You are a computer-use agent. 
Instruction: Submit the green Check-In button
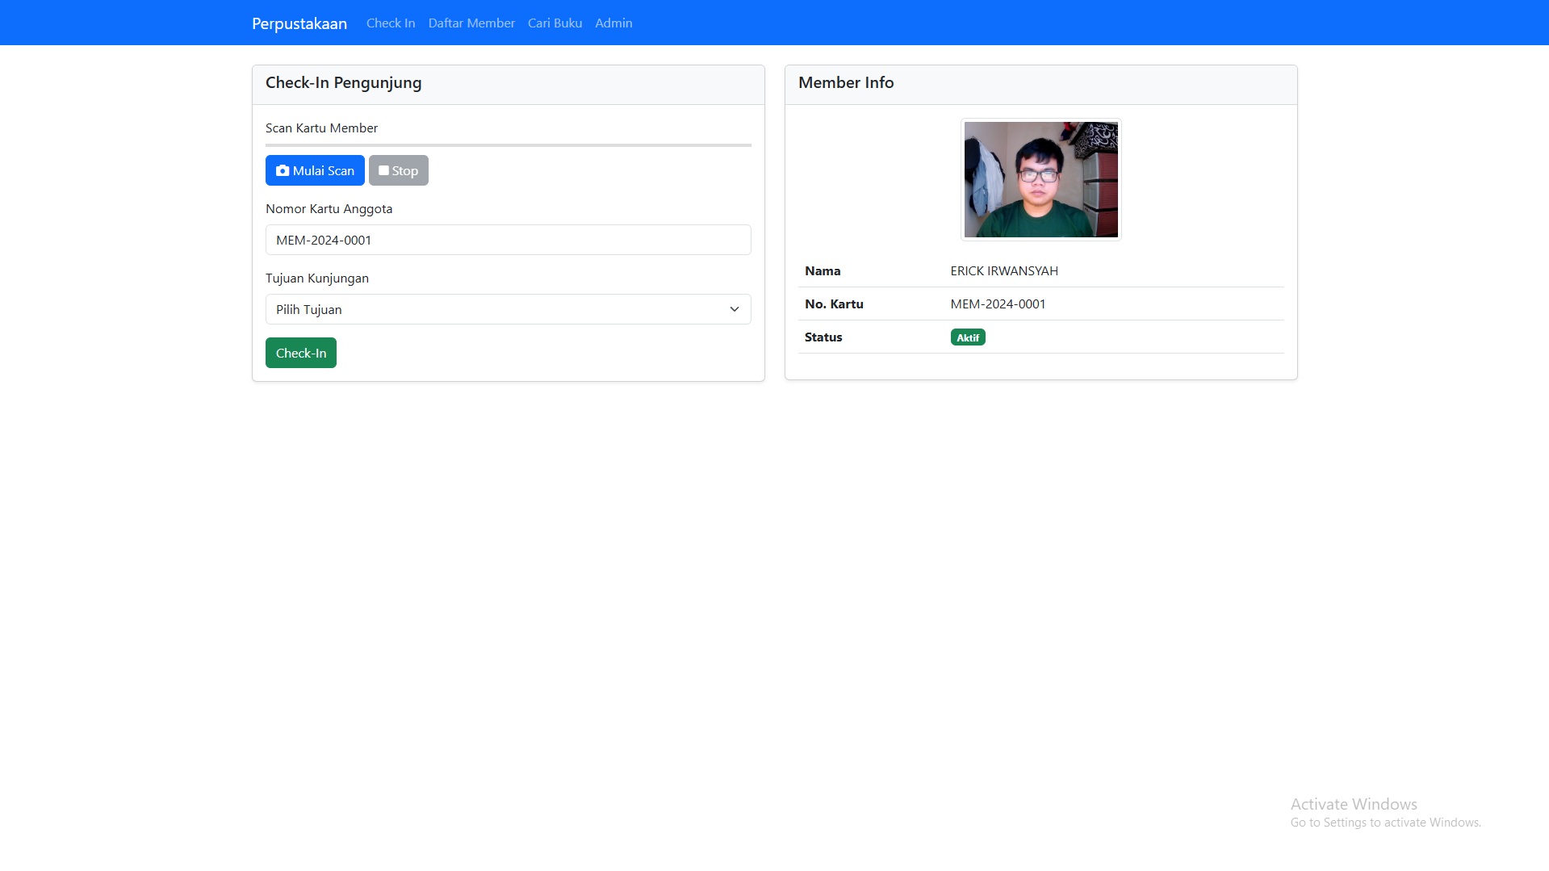click(x=301, y=353)
